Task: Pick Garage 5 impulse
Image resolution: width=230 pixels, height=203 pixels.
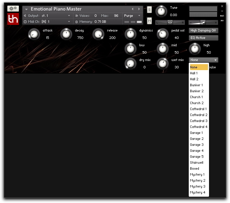Action: [199, 156]
